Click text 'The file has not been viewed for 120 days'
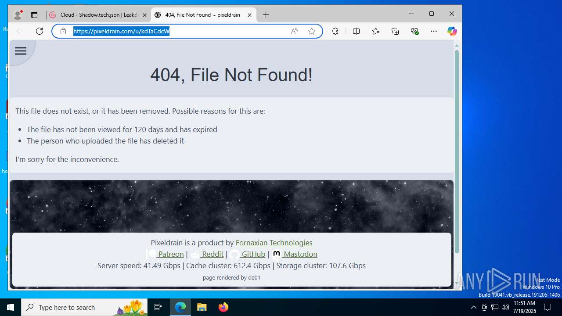The height and width of the screenshot is (316, 562). click(95, 129)
